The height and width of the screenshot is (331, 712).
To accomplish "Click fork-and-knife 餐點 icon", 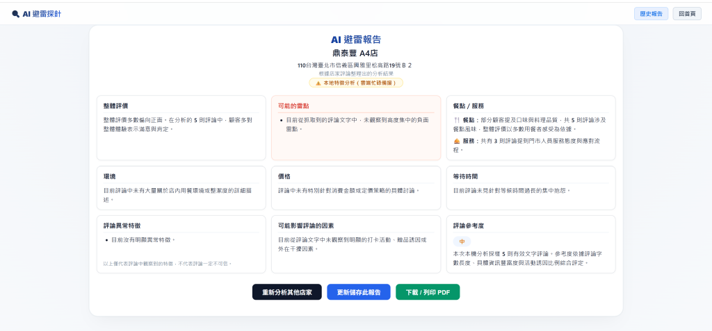I will (x=457, y=120).
